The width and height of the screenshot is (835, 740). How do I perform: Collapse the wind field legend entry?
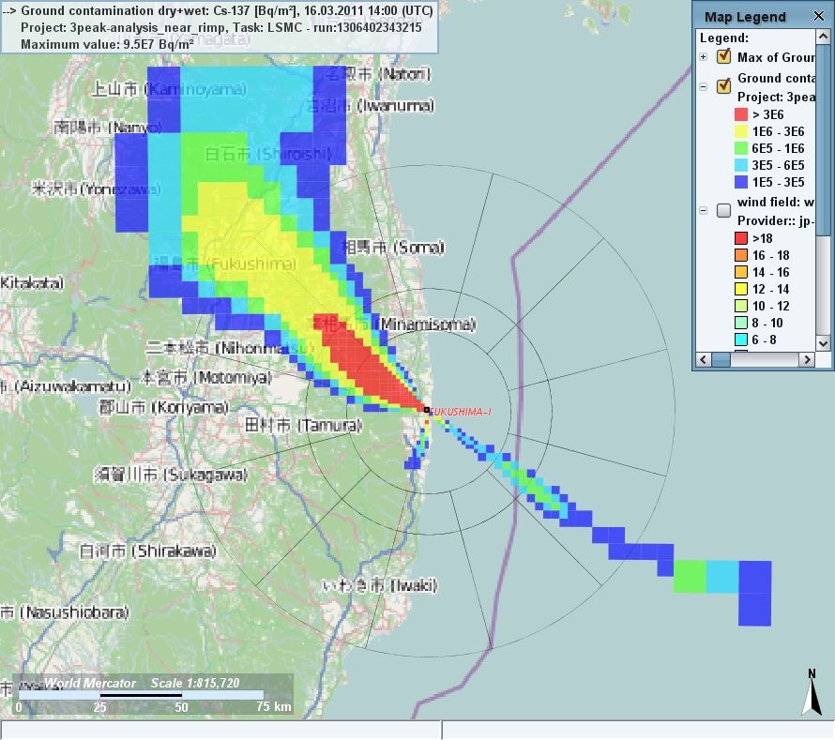pyautogui.click(x=705, y=211)
